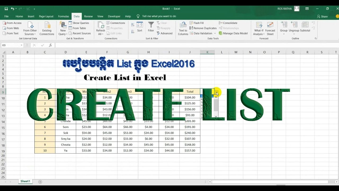Switch to the Page Layout tab
The height and width of the screenshot is (191, 339).
(x=46, y=16)
